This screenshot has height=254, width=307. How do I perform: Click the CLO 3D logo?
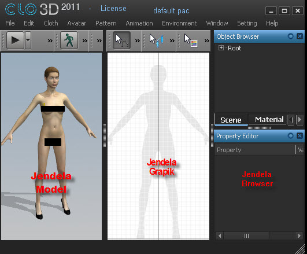click(x=31, y=9)
